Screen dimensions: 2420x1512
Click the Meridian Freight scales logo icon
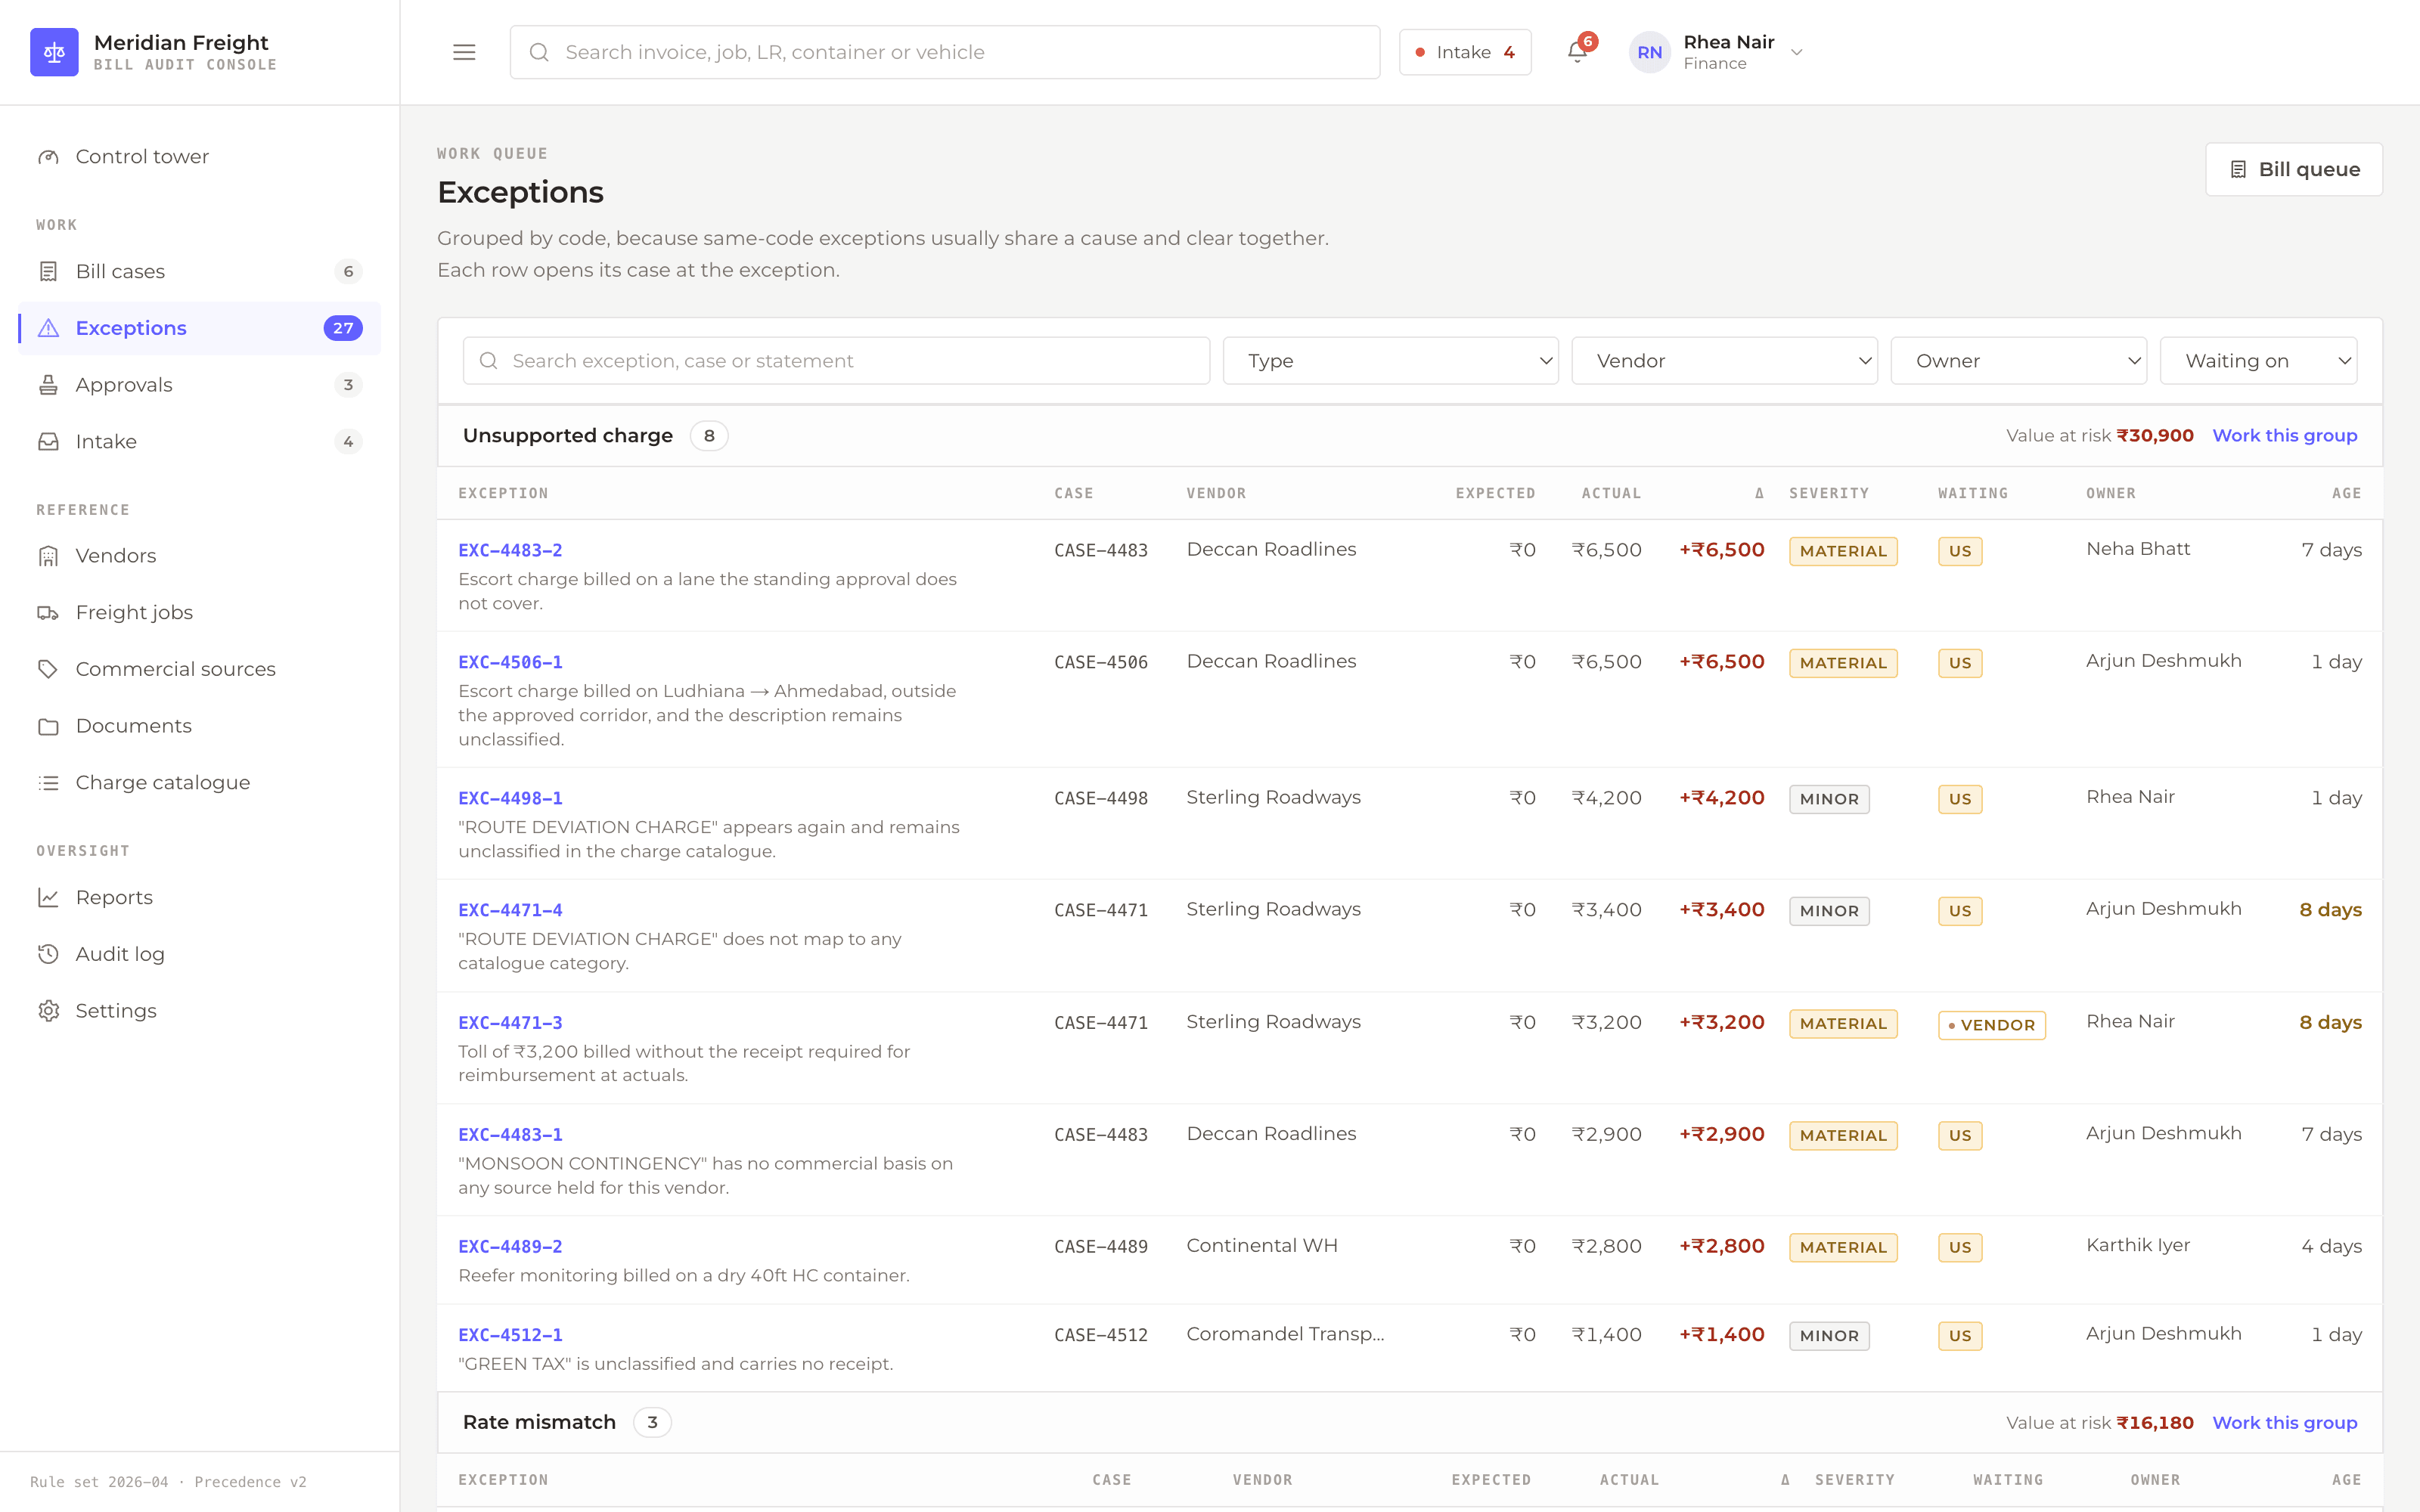(x=54, y=52)
